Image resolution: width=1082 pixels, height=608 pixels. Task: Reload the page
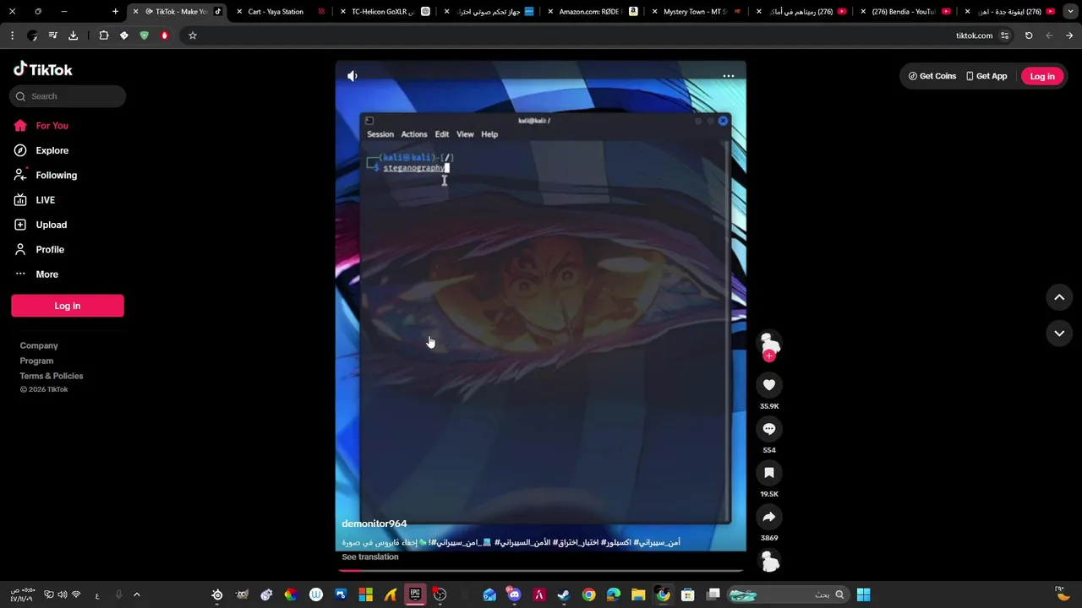point(1029,35)
